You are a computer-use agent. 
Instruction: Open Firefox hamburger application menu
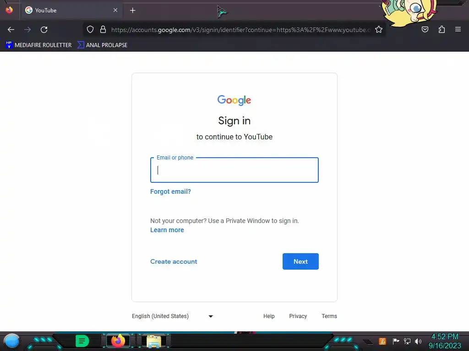click(458, 29)
